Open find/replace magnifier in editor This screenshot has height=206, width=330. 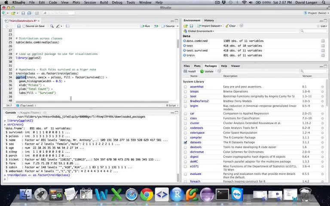tap(52, 26)
